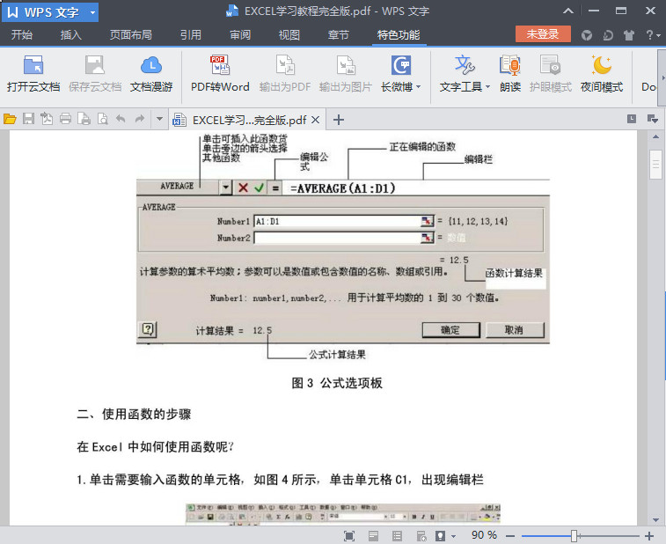Click the skin shirt icon in title bar
666x544 pixels.
(x=629, y=35)
